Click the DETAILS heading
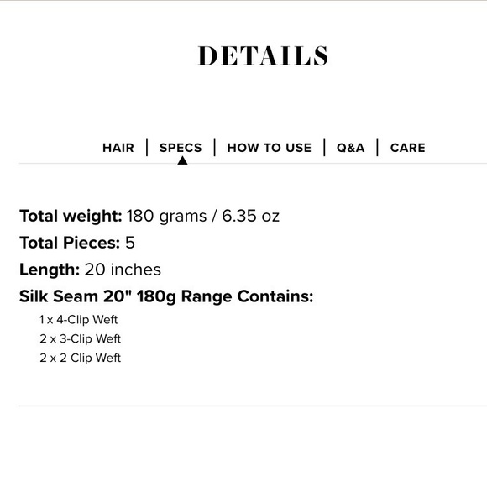 (263, 55)
